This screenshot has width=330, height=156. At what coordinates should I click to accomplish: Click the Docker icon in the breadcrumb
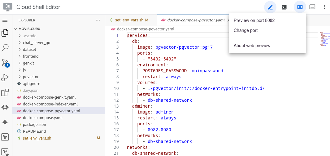(113, 29)
